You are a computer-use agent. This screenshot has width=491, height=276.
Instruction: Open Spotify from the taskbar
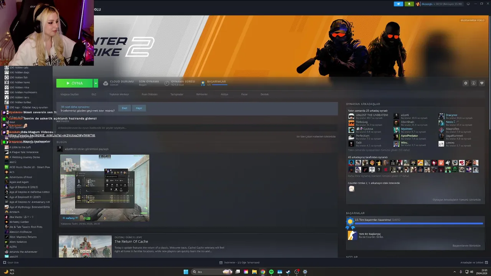point(271,272)
